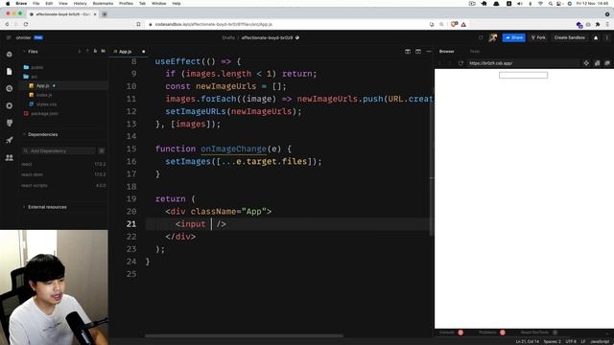Click the react dependency entry

63,164
